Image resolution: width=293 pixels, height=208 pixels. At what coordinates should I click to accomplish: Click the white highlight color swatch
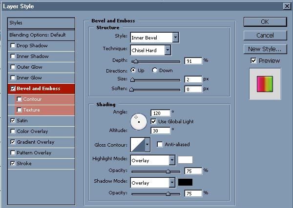pyautogui.click(x=185, y=160)
